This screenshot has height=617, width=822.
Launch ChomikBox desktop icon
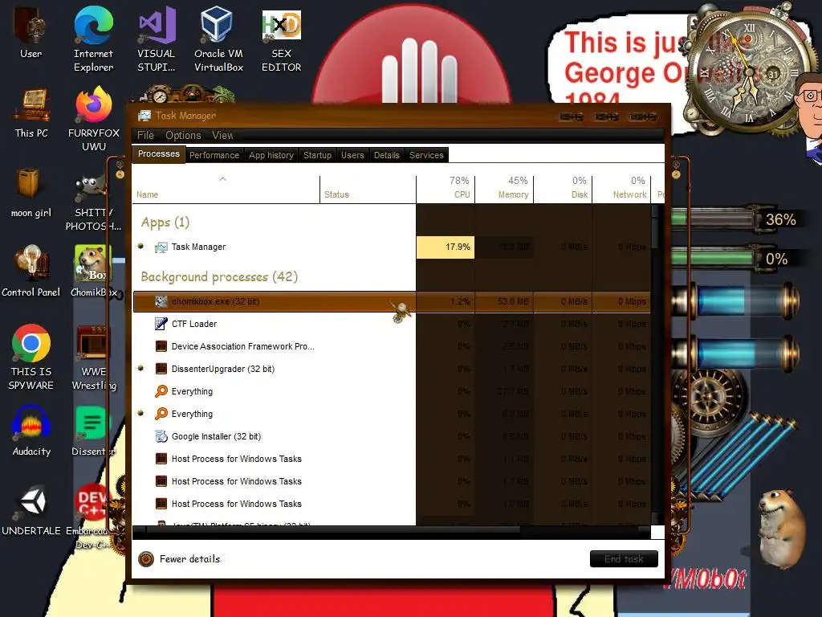(92, 272)
